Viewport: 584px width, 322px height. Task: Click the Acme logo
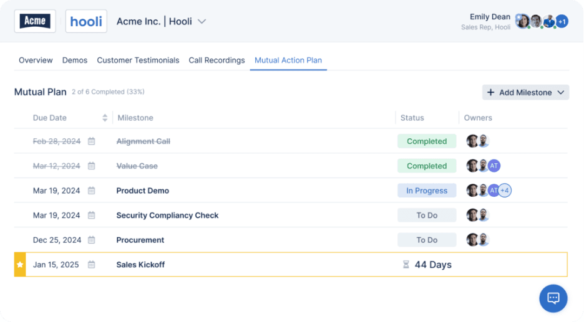click(35, 21)
